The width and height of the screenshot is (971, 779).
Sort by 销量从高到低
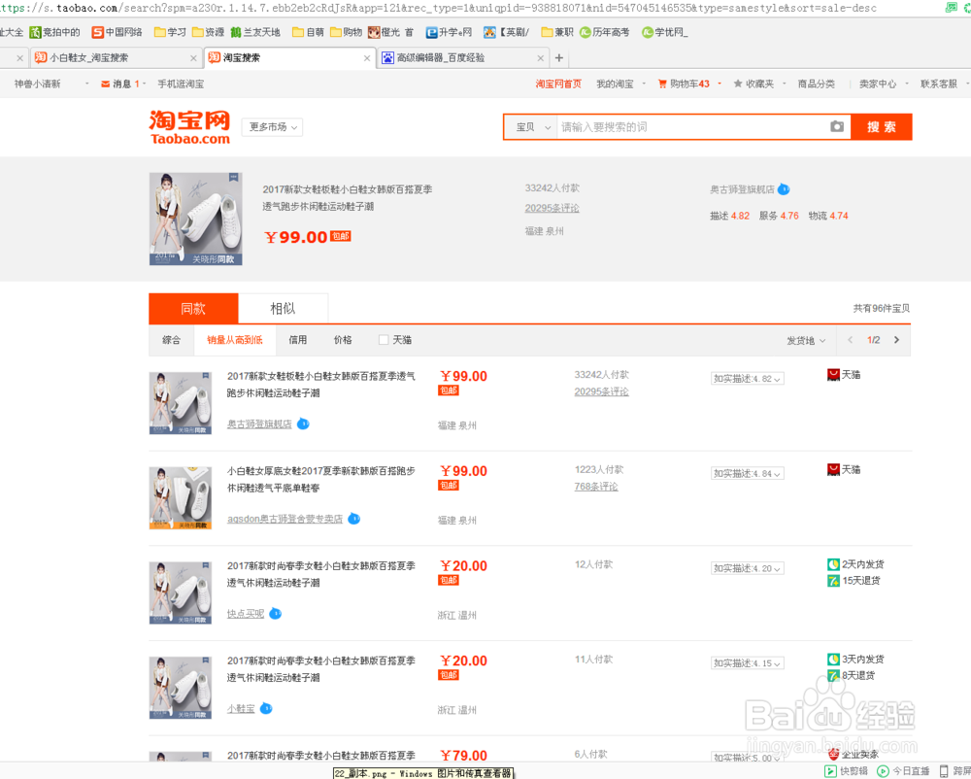235,340
